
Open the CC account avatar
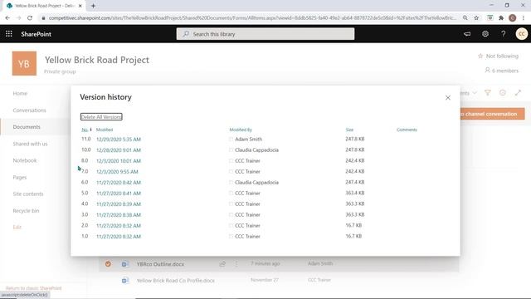[x=522, y=34]
